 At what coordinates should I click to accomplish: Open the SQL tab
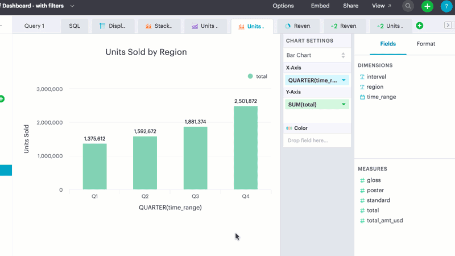point(75,26)
